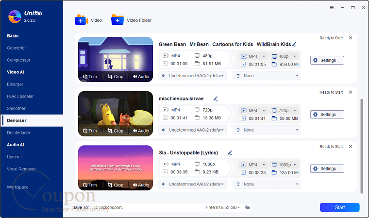Trim the Green Bean video
Viewport: 369px width, 218px height.
pyautogui.click(x=90, y=77)
